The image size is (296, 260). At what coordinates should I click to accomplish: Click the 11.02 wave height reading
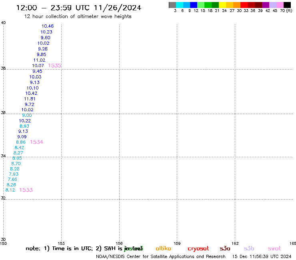coord(40,60)
